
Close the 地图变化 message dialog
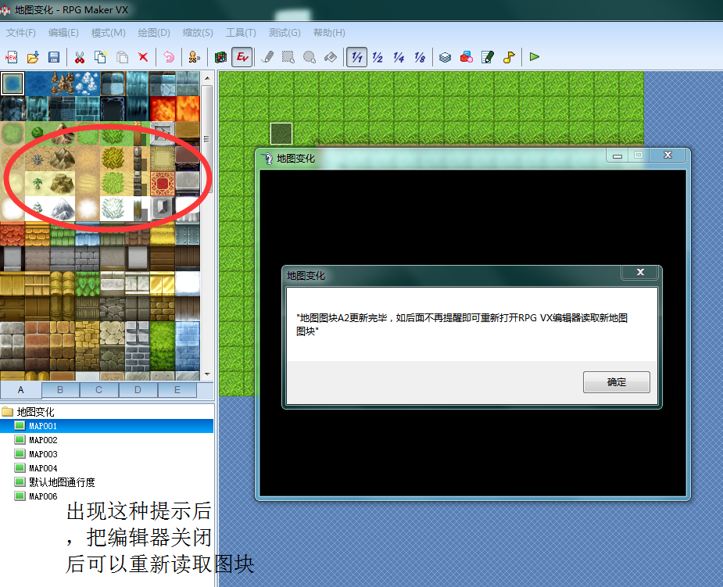click(x=640, y=272)
